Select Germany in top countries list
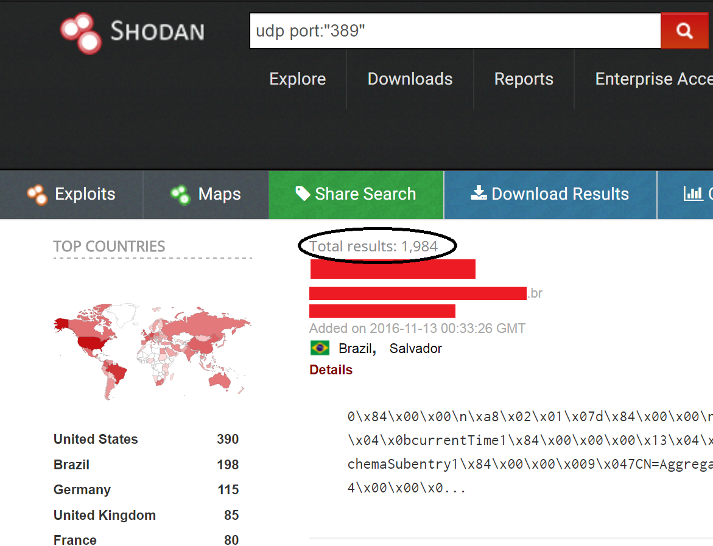 point(82,490)
